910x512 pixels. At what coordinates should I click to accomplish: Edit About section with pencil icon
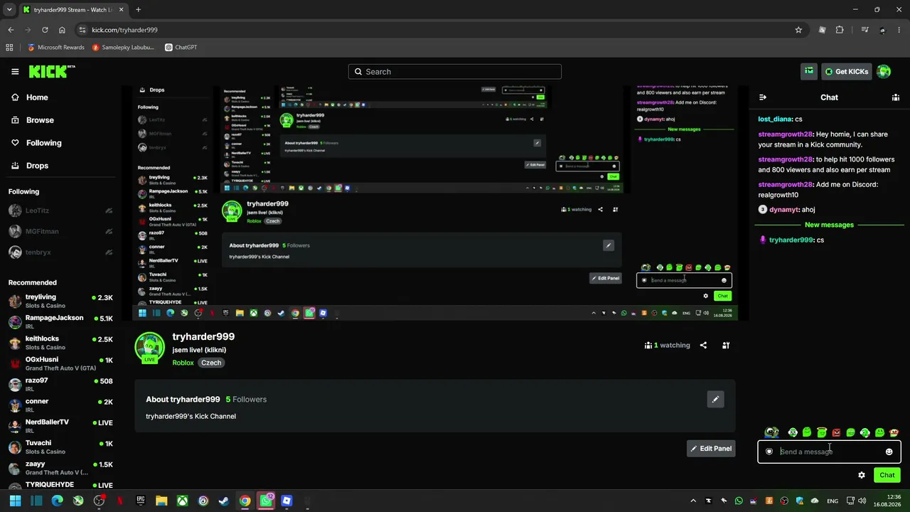[x=715, y=400]
